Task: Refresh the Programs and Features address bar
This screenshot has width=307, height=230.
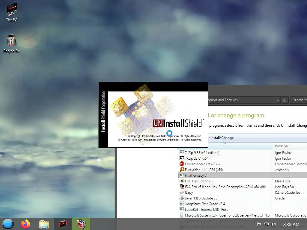Action: (x=284, y=100)
